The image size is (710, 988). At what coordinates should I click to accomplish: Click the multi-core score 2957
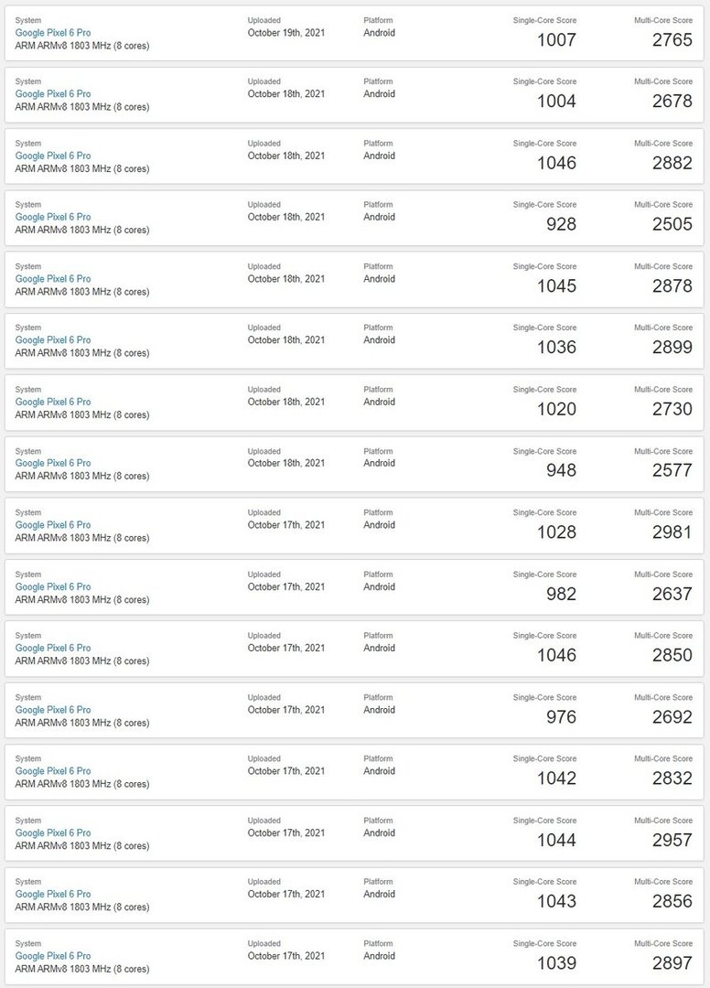point(672,840)
